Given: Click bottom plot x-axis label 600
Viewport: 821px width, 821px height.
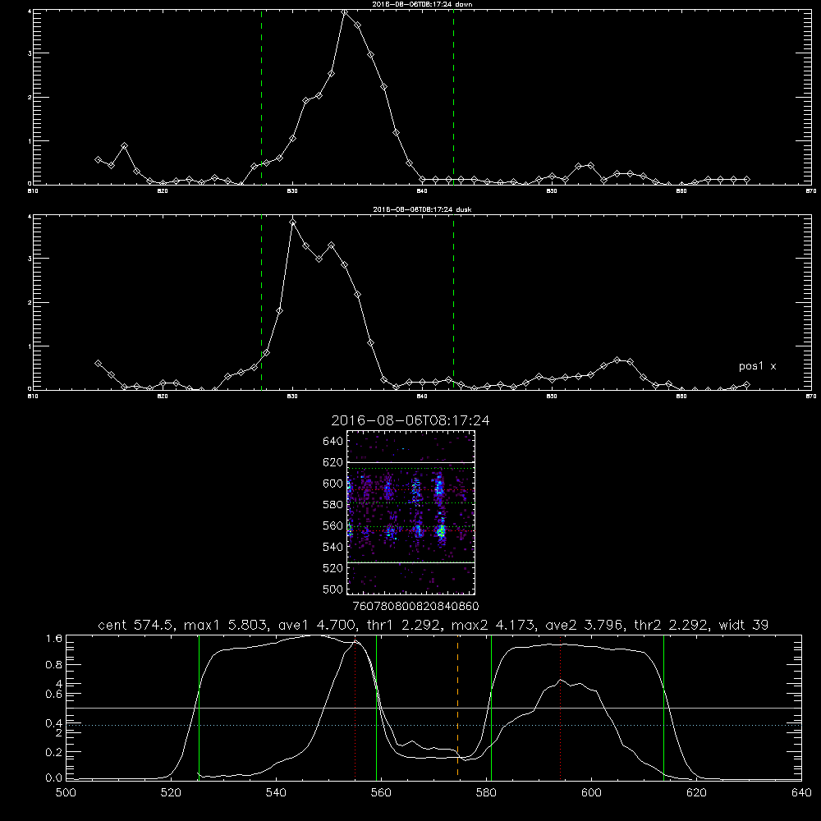Looking at the screenshot, I should point(591,793).
